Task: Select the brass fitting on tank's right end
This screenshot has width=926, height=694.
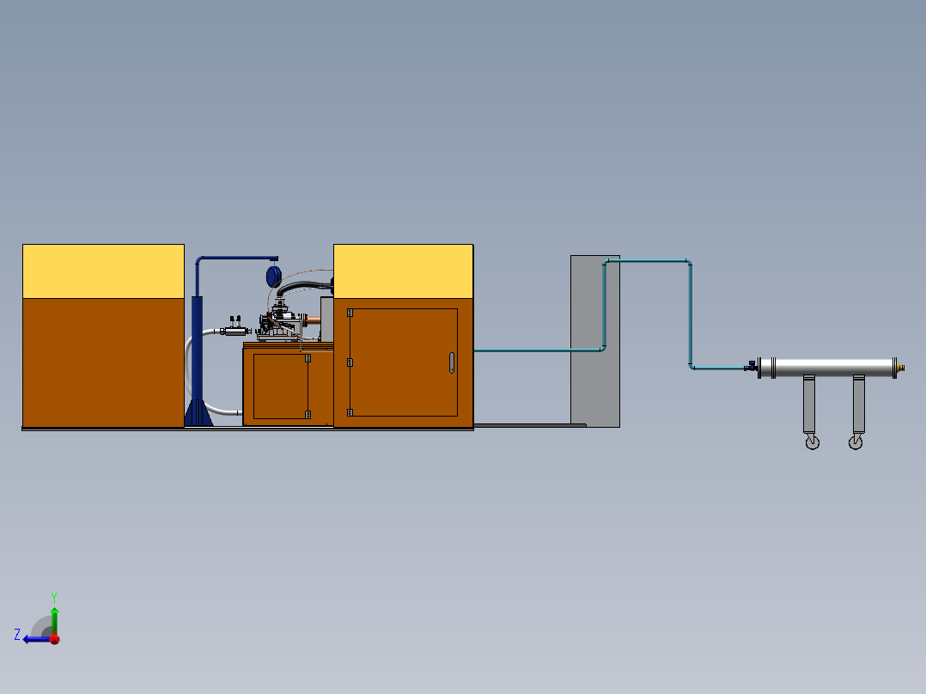Action: tap(900, 368)
